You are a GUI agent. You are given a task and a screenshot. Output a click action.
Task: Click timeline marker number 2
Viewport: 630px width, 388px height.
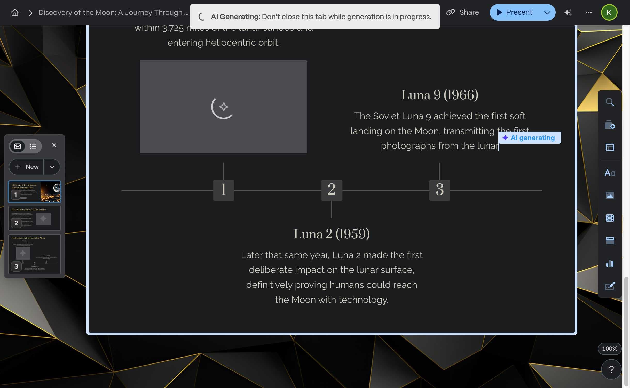332,190
